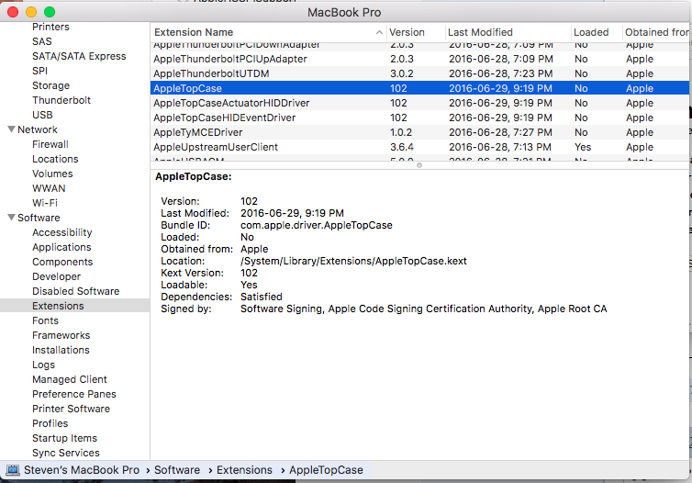Click the Bundle ID com.apple.driver.AppleTopCase value
692x483 pixels.
317,225
